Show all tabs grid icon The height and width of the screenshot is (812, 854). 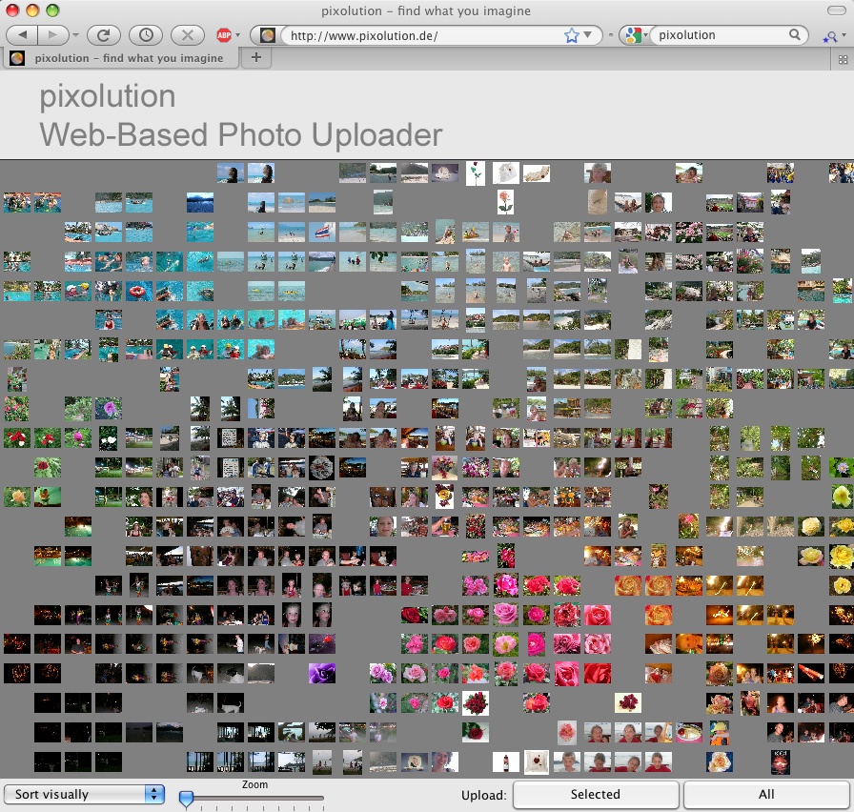click(x=844, y=59)
